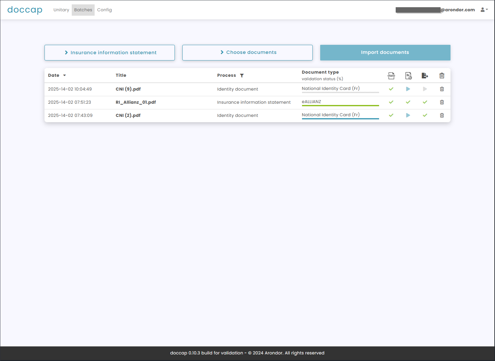The image size is (495, 361).
Task: Delete the RI_Allianz_01.pdf row
Action: pos(442,102)
